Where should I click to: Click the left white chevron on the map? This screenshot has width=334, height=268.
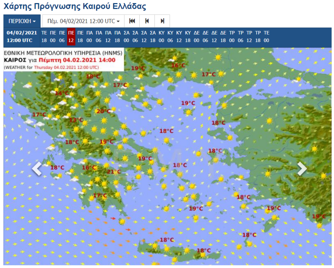36,168
